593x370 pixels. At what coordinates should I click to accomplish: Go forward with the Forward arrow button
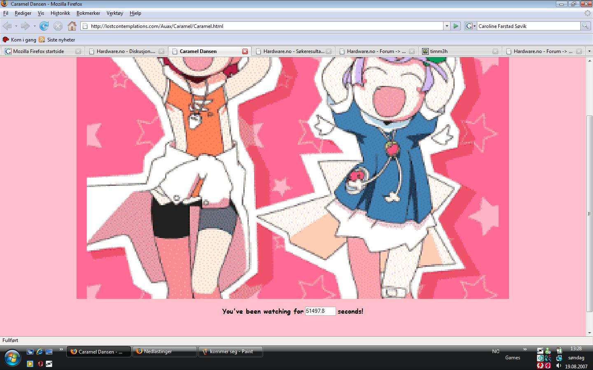pos(25,26)
